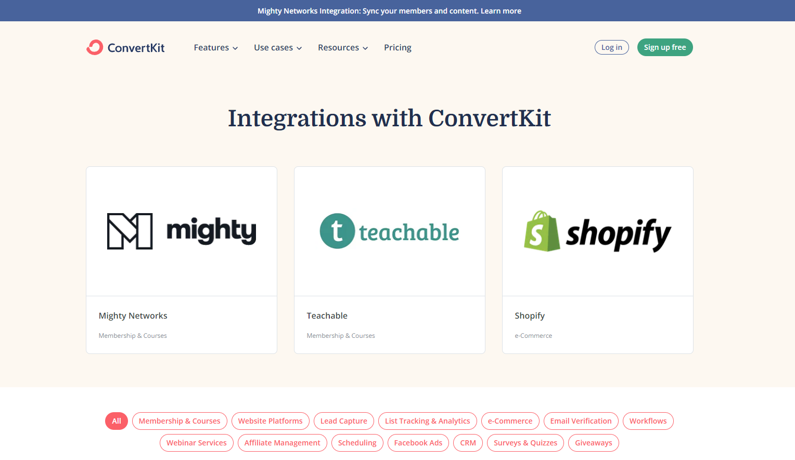Screen dimensions: 795x460
Task: Filter by Scheduling tag
Action: [357, 443]
